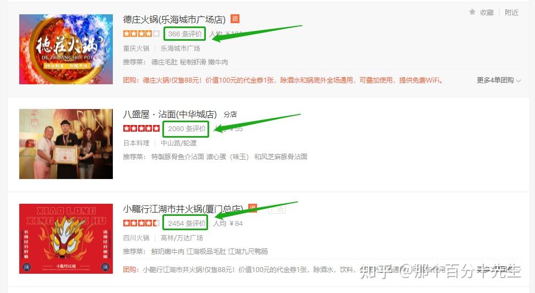Click the 八盛屋 award photo thumbnail
The height and width of the screenshot is (293, 535).
(66, 144)
